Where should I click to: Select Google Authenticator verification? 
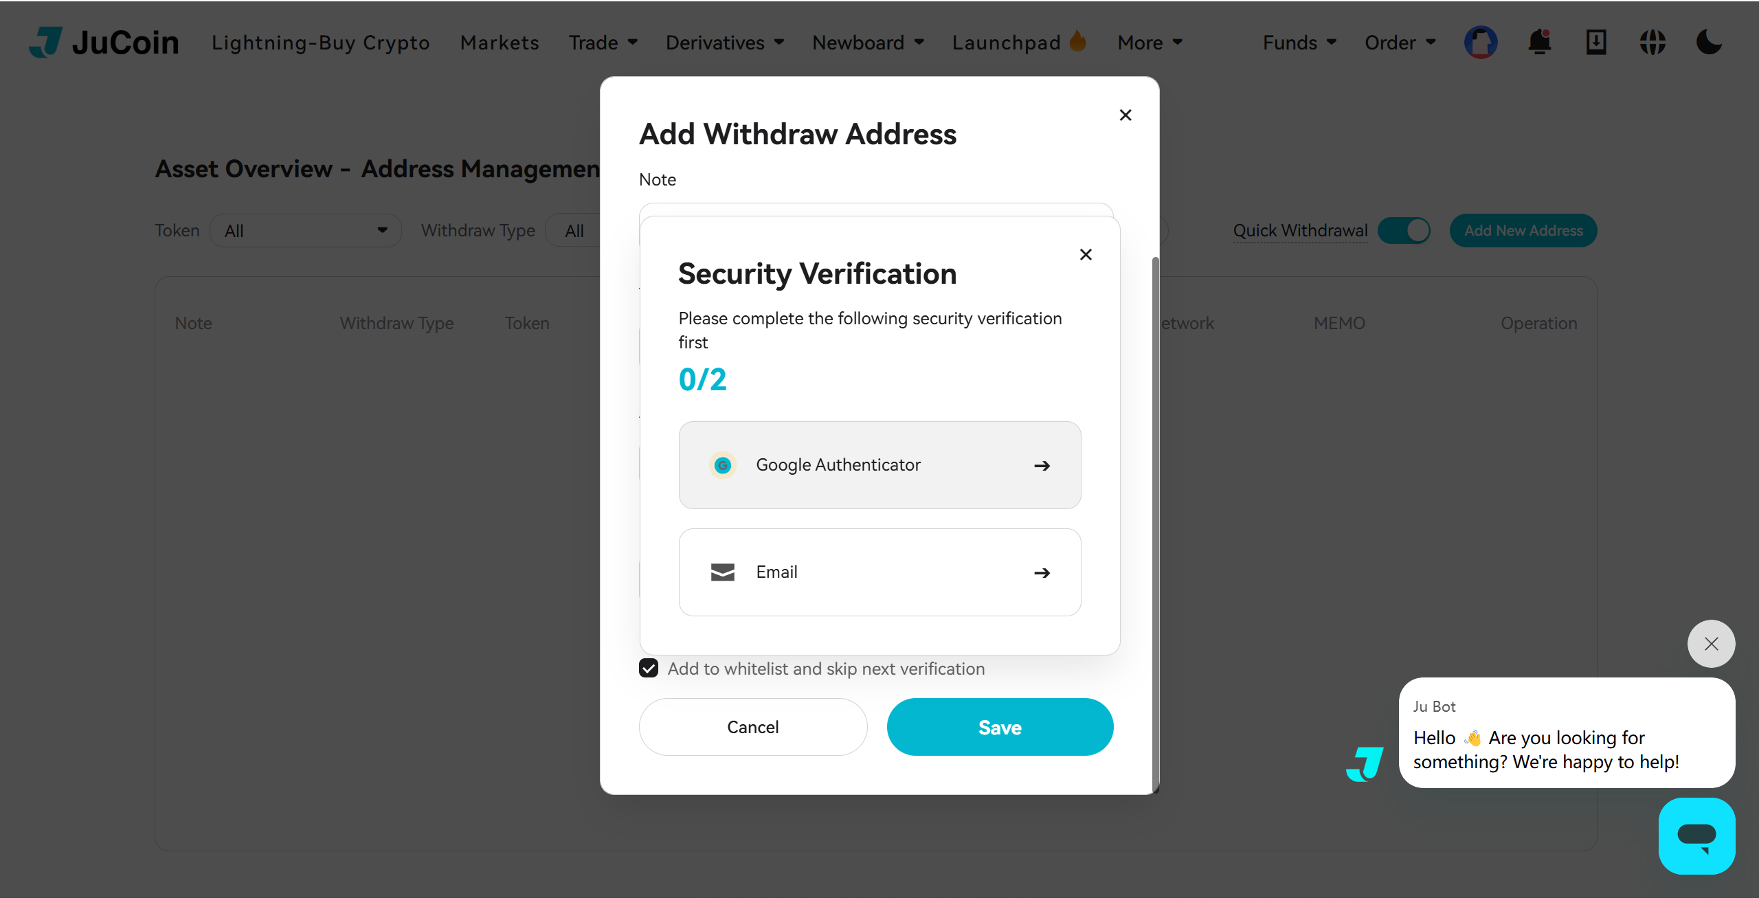(879, 465)
